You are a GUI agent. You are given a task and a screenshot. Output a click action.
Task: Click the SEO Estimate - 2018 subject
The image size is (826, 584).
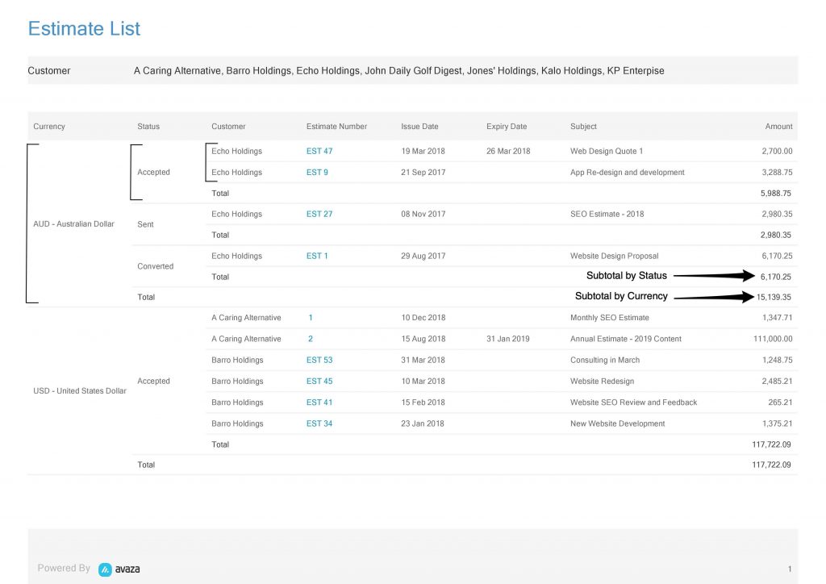607,214
